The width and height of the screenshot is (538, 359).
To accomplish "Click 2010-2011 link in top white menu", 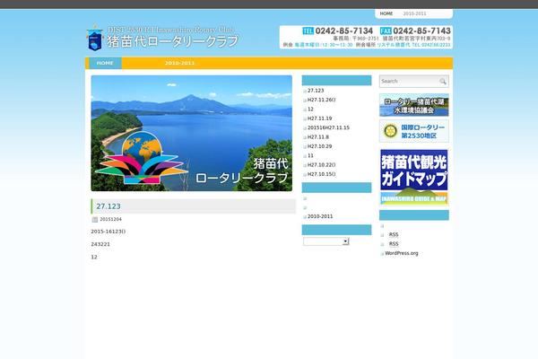I will (x=414, y=13).
